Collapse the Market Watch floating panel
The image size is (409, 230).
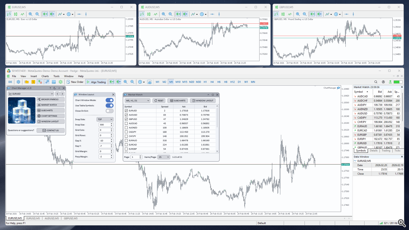pyautogui.click(x=208, y=95)
